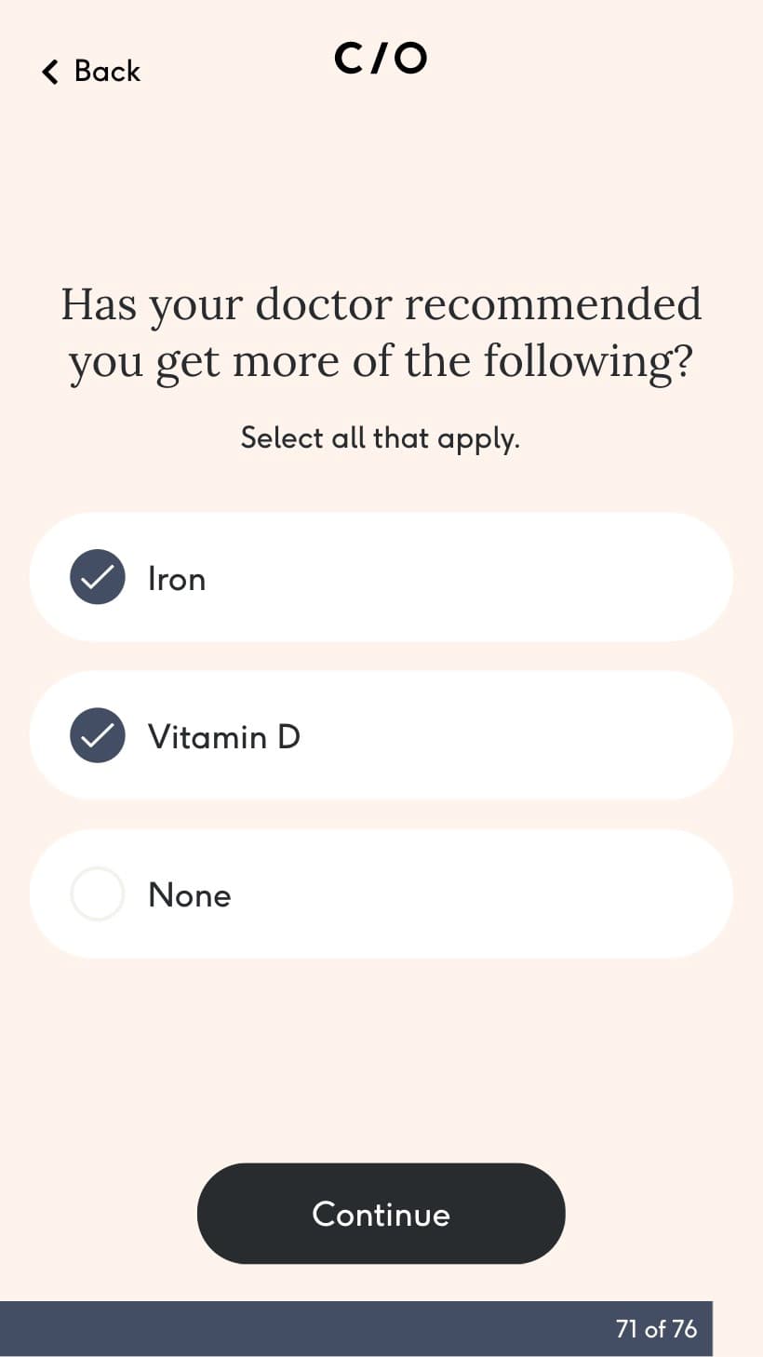763x1357 pixels.
Task: Click the 71 of 76 step counter
Action: click(x=656, y=1328)
